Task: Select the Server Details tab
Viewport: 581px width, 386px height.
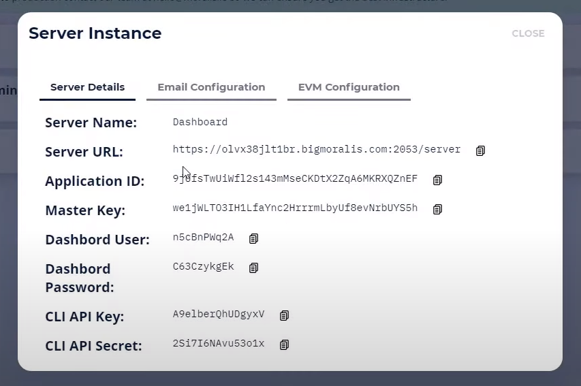Action: (x=87, y=88)
